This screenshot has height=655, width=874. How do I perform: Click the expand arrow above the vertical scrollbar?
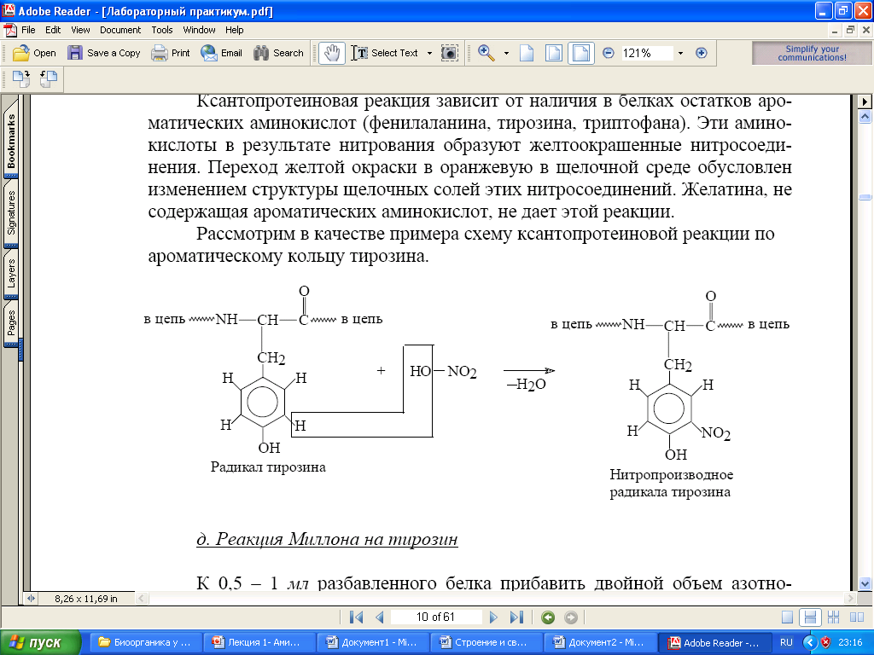[865, 102]
